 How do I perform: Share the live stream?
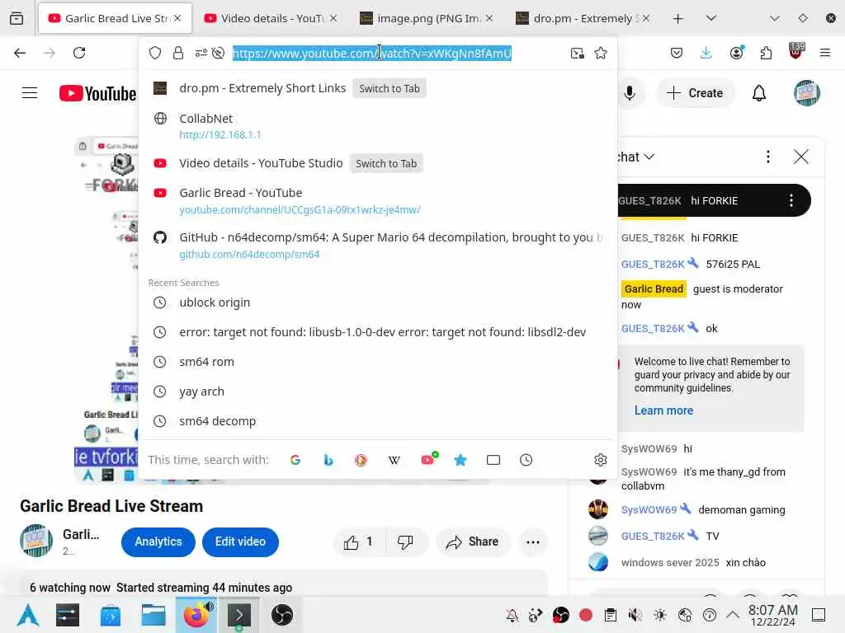473,542
